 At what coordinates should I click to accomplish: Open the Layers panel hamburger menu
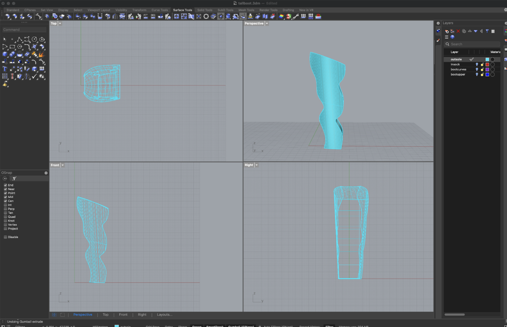[x=446, y=37]
